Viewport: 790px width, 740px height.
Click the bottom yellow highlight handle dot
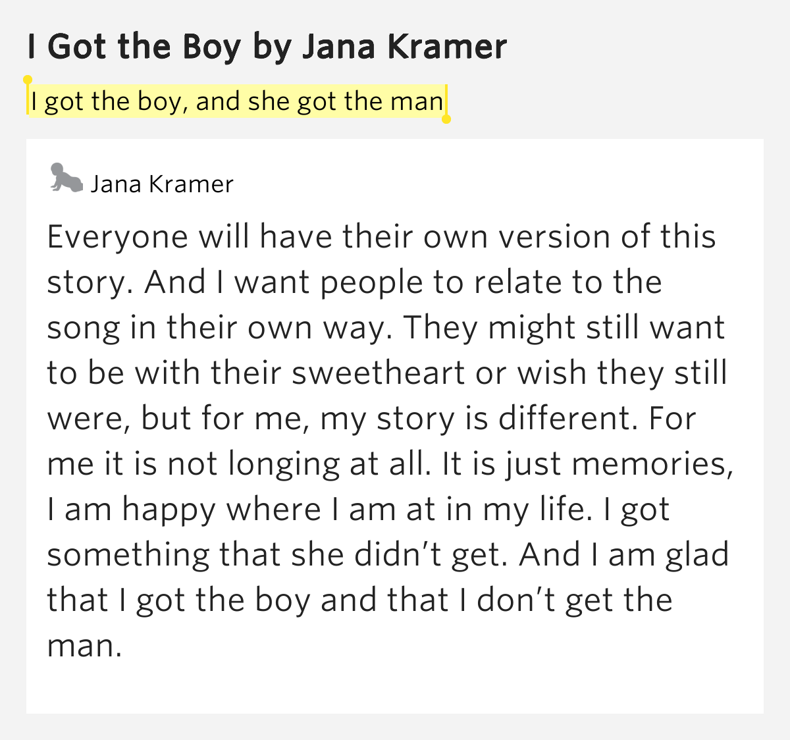tap(446, 119)
